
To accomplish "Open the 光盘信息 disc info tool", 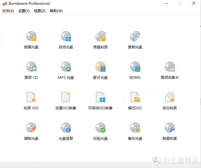I will pyautogui.click(x=66, y=131).
